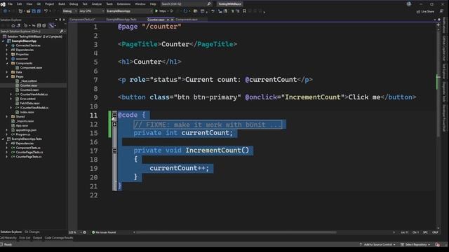Click the split editor handle above scrollbar
Viewport: 449px width, 252px height.
tap(438, 25)
